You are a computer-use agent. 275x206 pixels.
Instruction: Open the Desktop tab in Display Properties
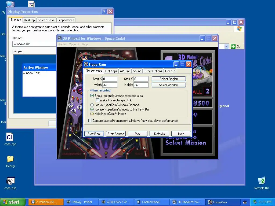[x=29, y=20]
